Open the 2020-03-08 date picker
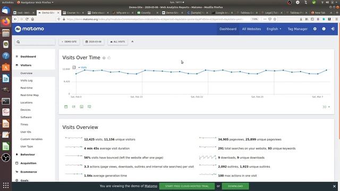 (93, 41)
